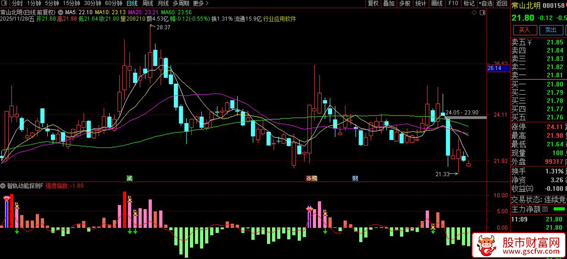
Task: Click the sidebar layout icon at top-left
Action: pos(5,3)
